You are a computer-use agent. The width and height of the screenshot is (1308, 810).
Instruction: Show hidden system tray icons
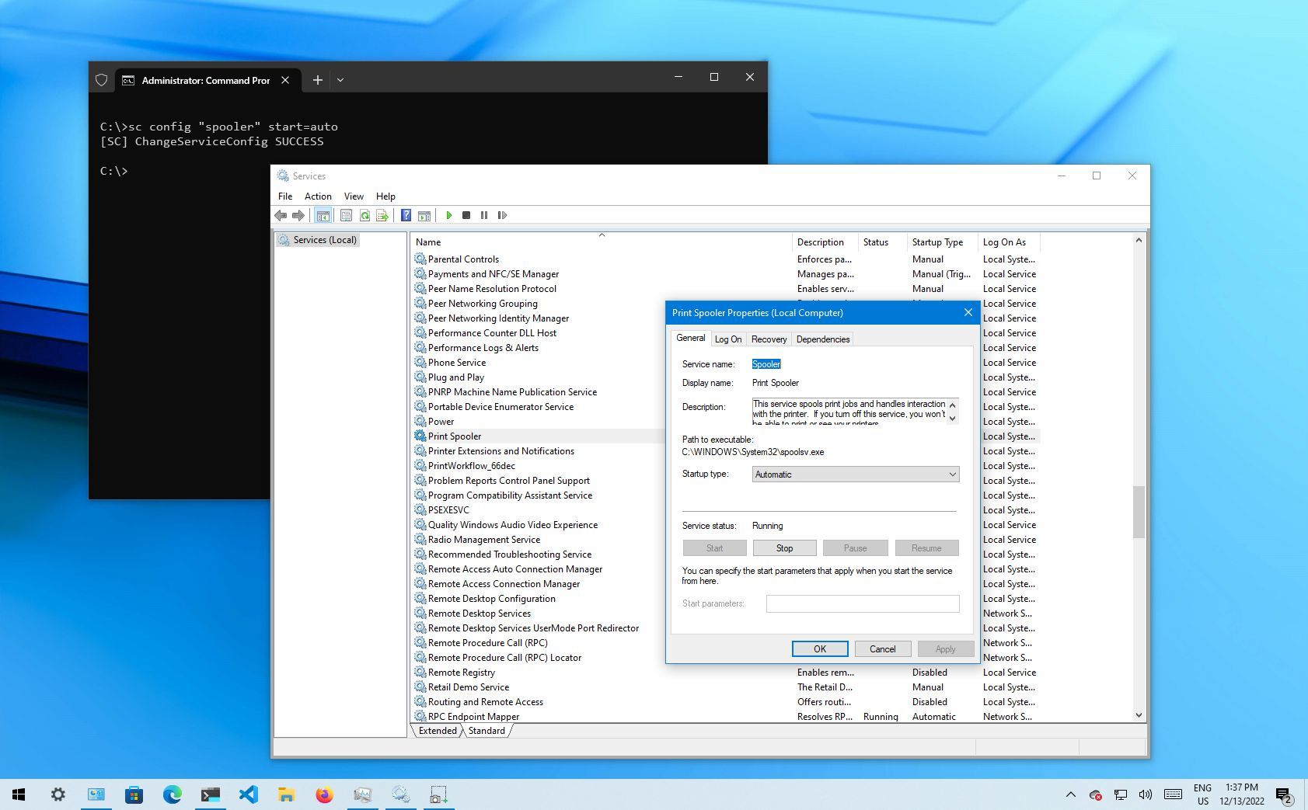pos(1070,794)
